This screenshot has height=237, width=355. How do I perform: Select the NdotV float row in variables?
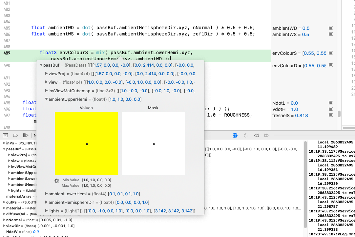22,232
